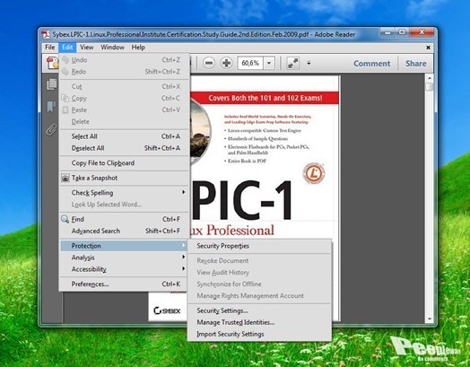Open the File menu
The height and width of the screenshot is (367, 470).
(x=49, y=48)
